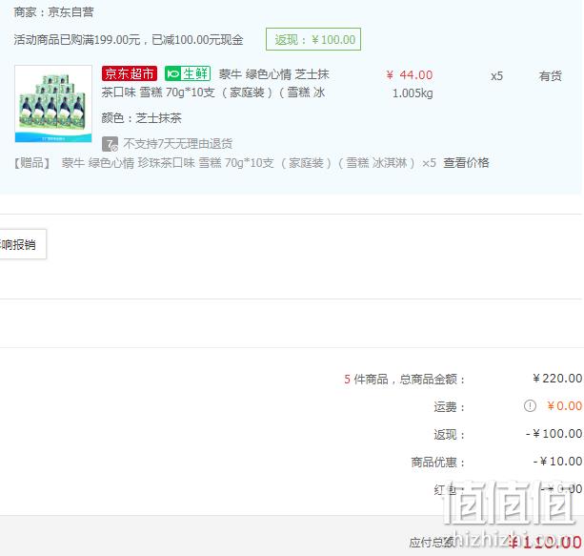
Task: Select total goods amount ¥220.00
Action: tap(557, 379)
